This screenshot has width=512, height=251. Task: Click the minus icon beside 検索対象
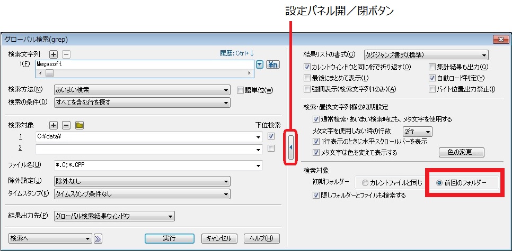point(66,125)
